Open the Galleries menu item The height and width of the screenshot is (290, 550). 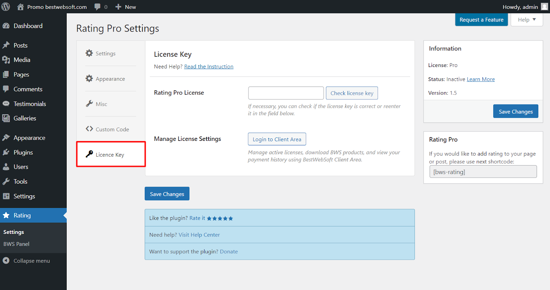tap(25, 118)
